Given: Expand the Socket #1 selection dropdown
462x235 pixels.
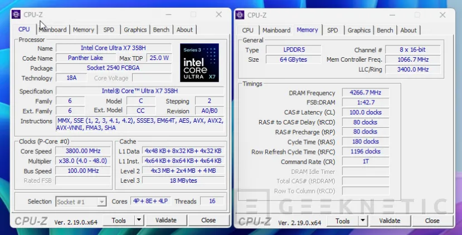Looking at the screenshot, I should tap(101, 202).
